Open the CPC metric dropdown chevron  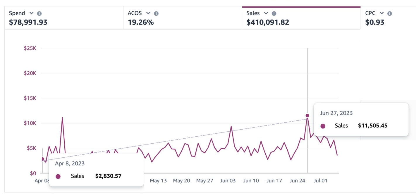tap(381, 13)
